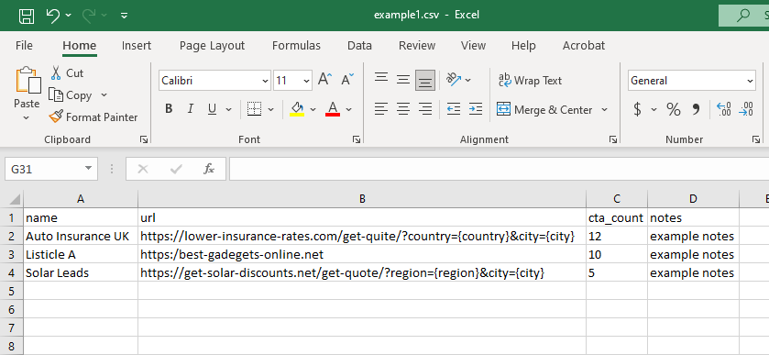The image size is (769, 355).
Task: Open the Acrobat tab
Action: [x=584, y=46]
